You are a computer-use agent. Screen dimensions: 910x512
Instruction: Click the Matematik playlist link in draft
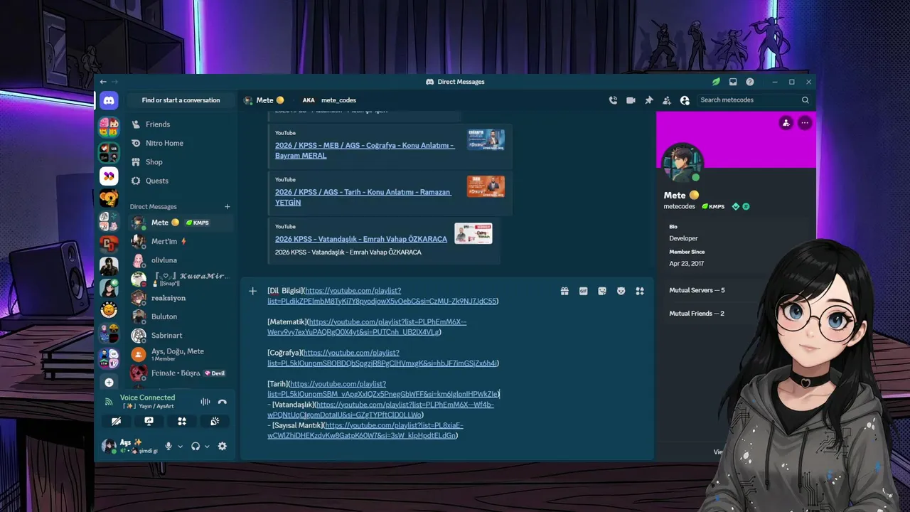pos(367,327)
